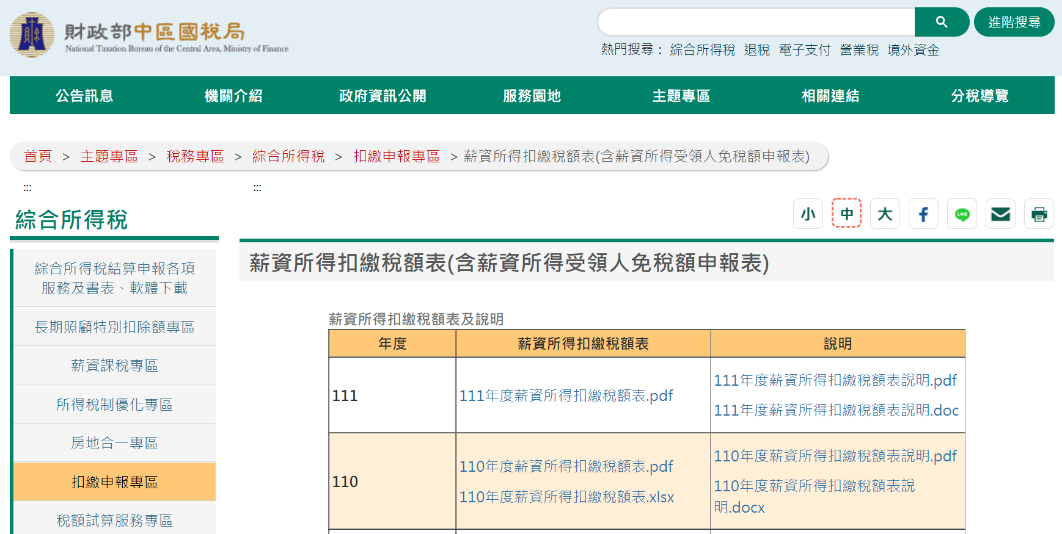Open 主題專區 main menu
The height and width of the screenshot is (534, 1062).
coord(681,96)
